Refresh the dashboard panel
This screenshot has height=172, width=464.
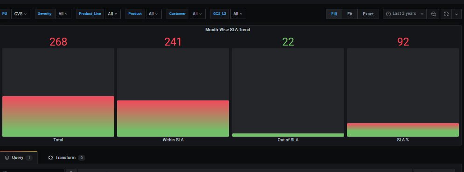tap(446, 14)
